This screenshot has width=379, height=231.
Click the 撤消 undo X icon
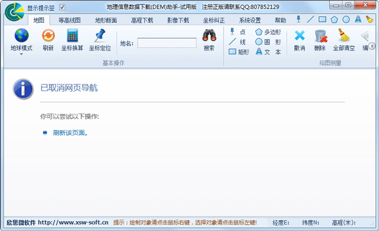299,35
